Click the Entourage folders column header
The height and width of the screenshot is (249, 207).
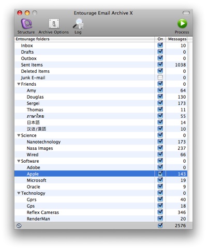[84, 39]
